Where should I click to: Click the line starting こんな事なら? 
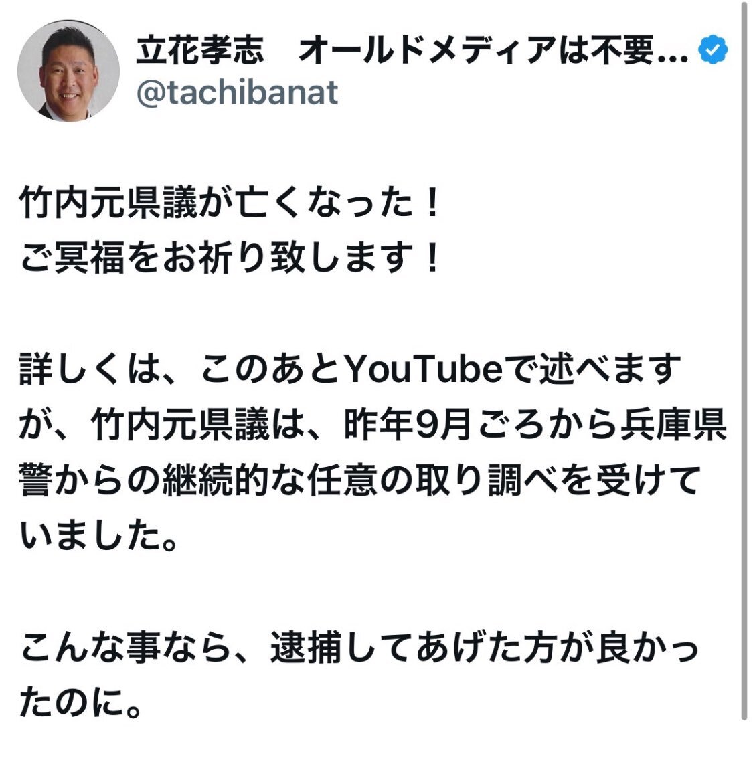click(x=359, y=647)
